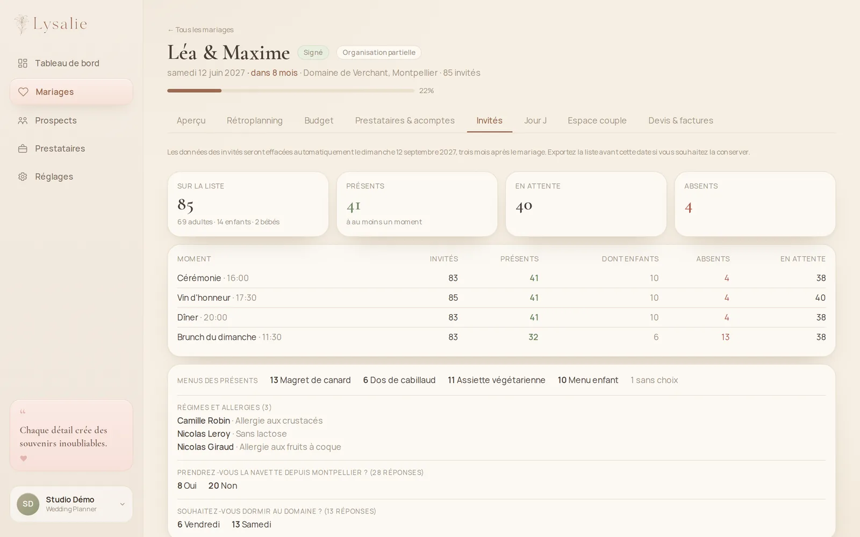Click the SD avatar of Studio Démo
The width and height of the screenshot is (860, 537).
pyautogui.click(x=28, y=504)
